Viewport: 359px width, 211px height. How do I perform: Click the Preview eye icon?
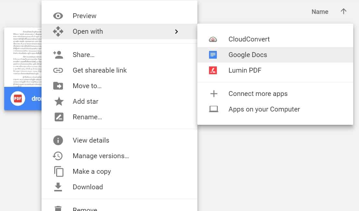[x=58, y=16]
